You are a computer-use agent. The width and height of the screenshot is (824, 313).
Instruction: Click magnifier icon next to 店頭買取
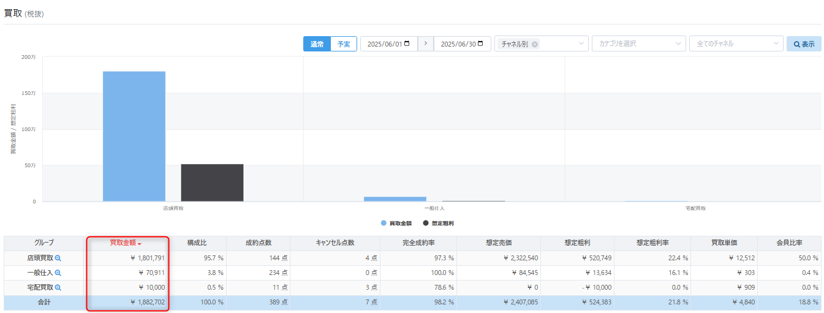(x=58, y=258)
